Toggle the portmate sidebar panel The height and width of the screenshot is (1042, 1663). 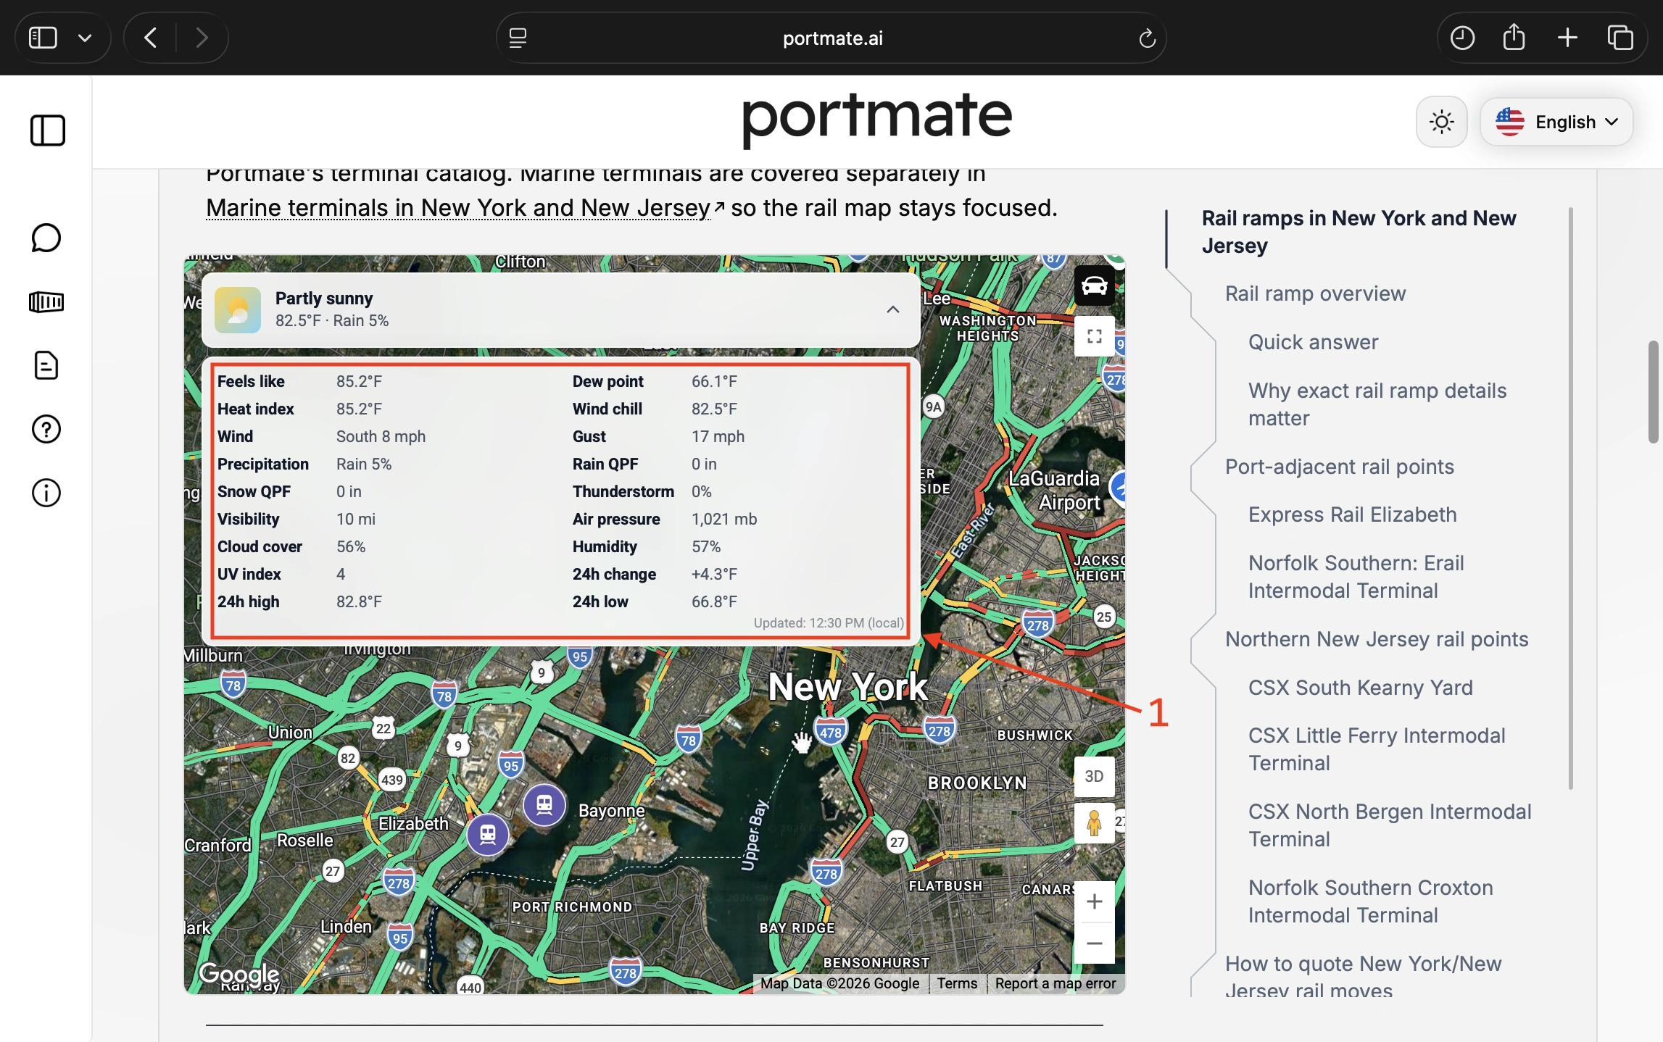pos(48,131)
